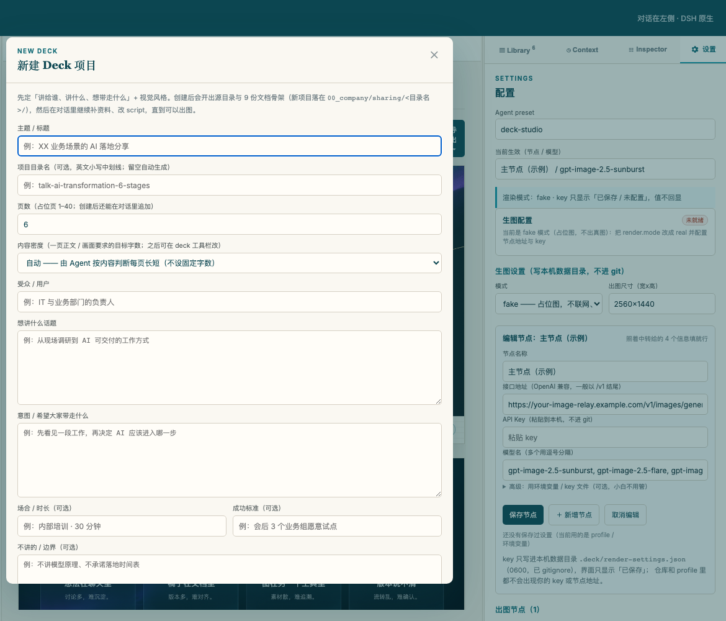
Task: Click the 出图尺寸 field 2560×1440
Action: [x=661, y=304]
